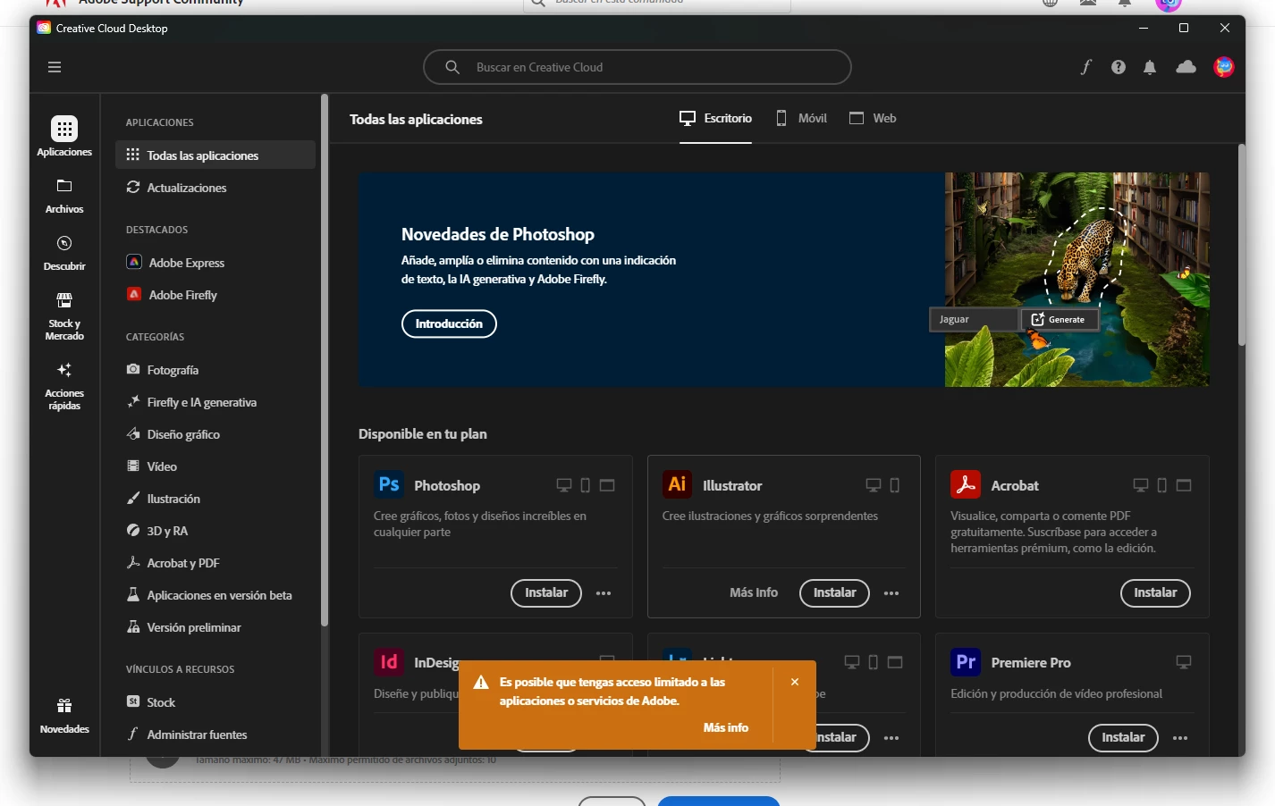Screen dimensions: 1275x806
Task: Click the Photoshop Ps app icon
Action: pyautogui.click(x=389, y=484)
